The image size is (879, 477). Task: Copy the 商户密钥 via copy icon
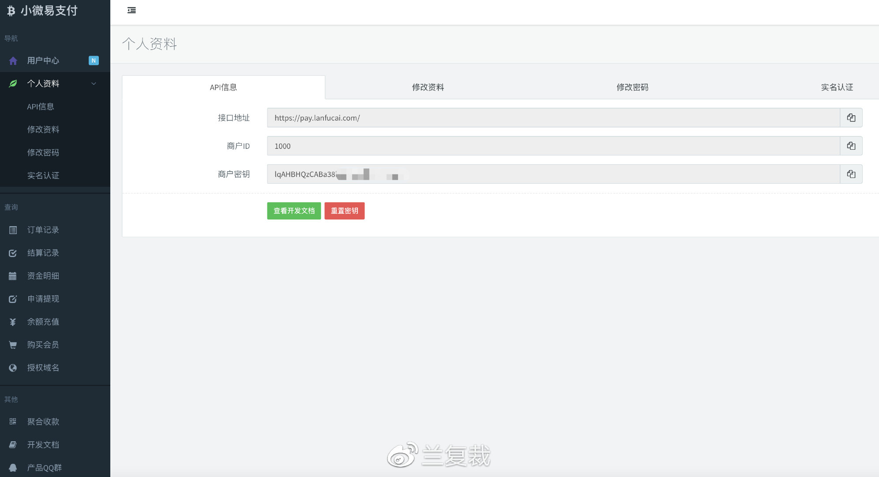(851, 174)
